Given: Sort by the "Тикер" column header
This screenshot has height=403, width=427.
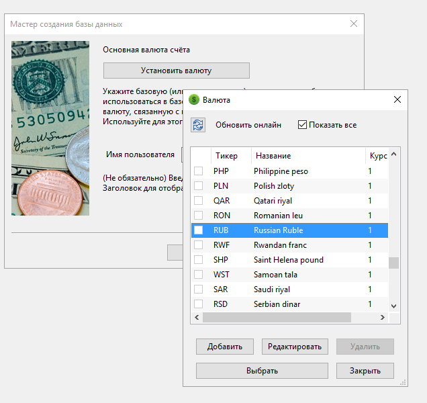Looking at the screenshot, I should click(231, 156).
